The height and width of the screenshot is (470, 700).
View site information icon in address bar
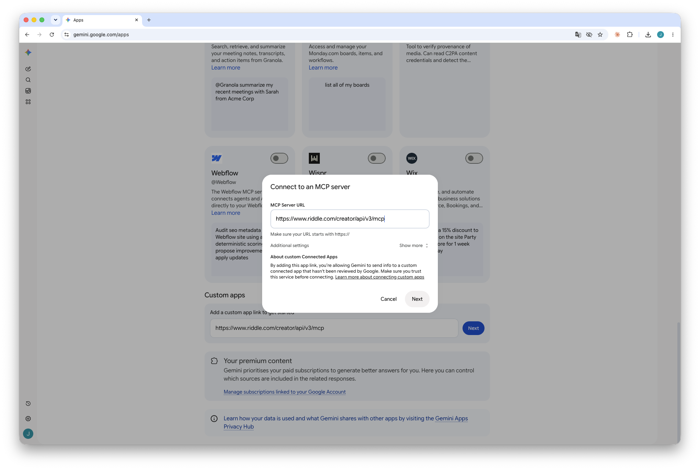(67, 35)
